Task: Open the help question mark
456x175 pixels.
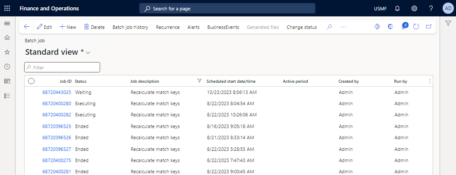Action: tap(431, 9)
